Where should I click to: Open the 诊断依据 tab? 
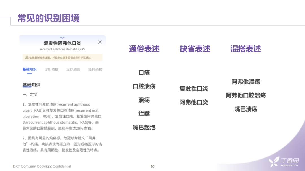[x=51, y=69]
